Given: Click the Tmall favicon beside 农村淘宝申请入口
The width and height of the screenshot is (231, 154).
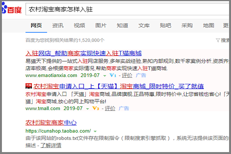Looking at the screenshot, I should point(29,86).
